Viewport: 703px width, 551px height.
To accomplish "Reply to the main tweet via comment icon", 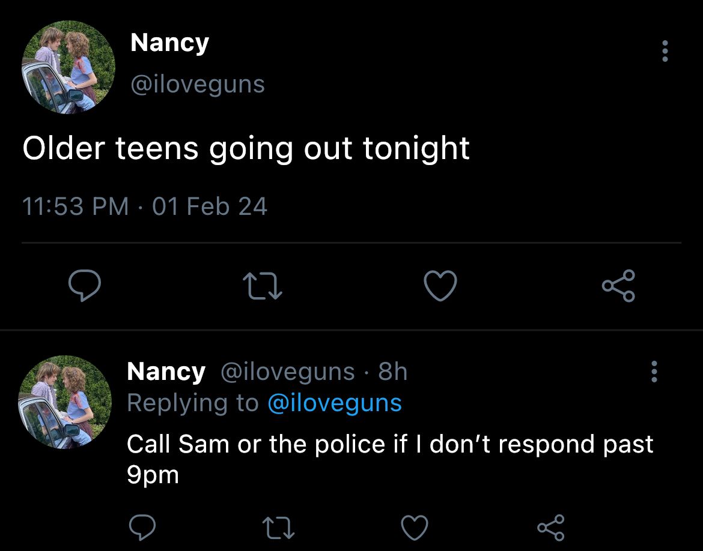I will point(84,285).
